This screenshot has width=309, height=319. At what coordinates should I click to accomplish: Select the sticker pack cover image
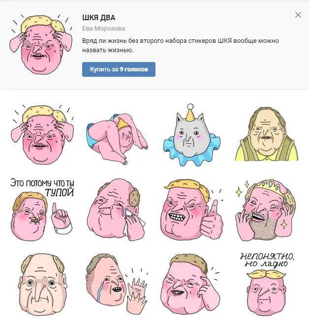tap(41, 44)
